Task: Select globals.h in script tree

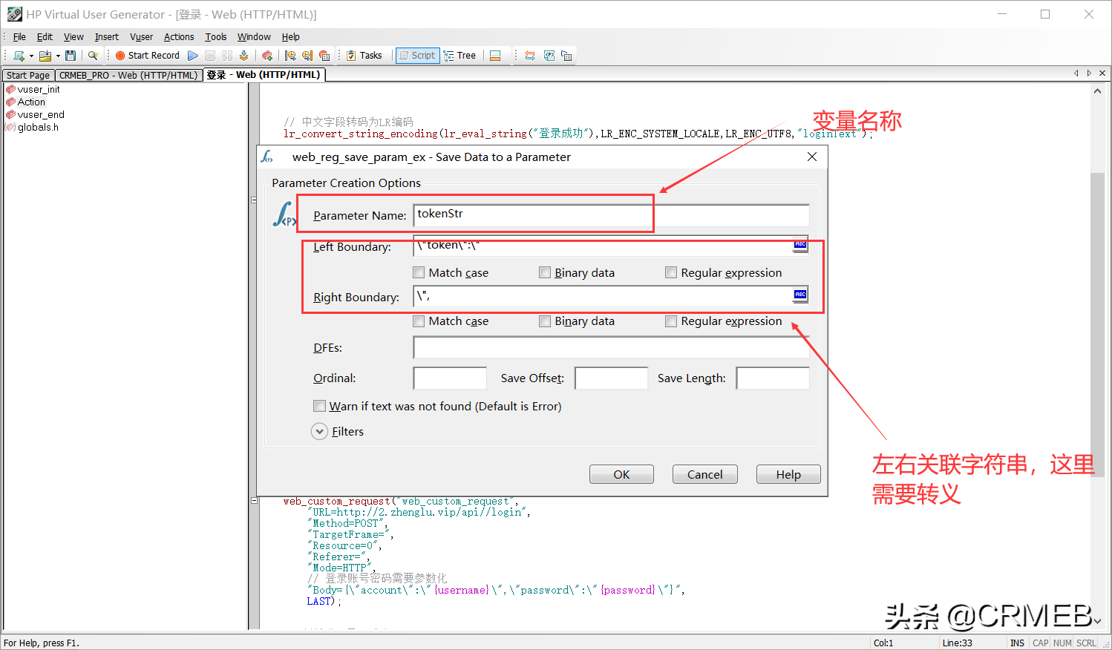Action: [x=38, y=128]
